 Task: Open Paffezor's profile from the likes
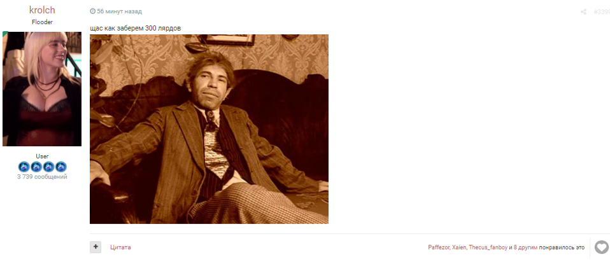pyautogui.click(x=439, y=247)
